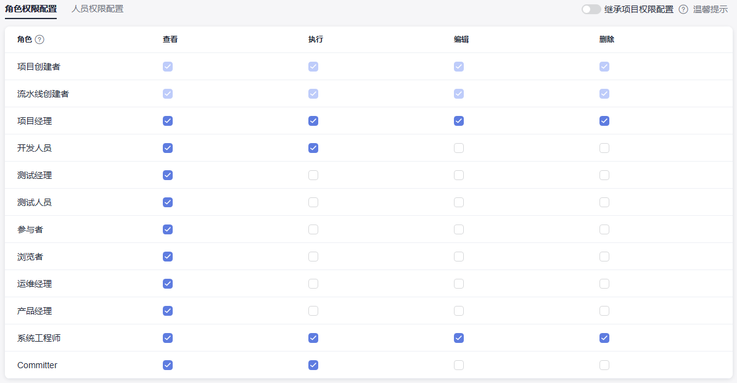The height and width of the screenshot is (383, 737).
Task: Disable 执行 permission for 开发人员
Action: click(313, 148)
